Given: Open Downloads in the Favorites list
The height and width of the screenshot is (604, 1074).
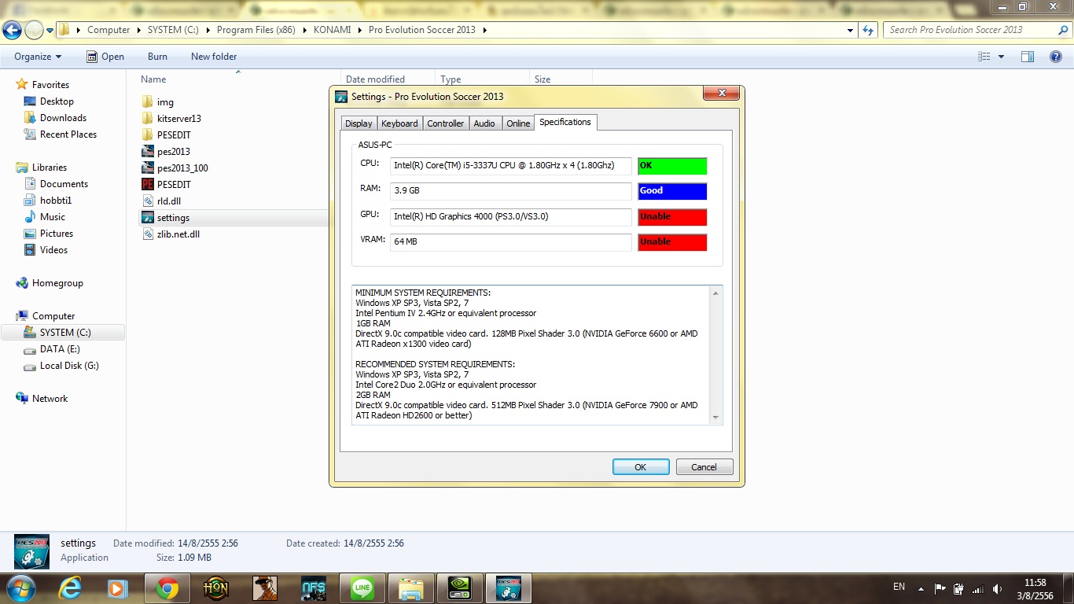Looking at the screenshot, I should coord(63,118).
